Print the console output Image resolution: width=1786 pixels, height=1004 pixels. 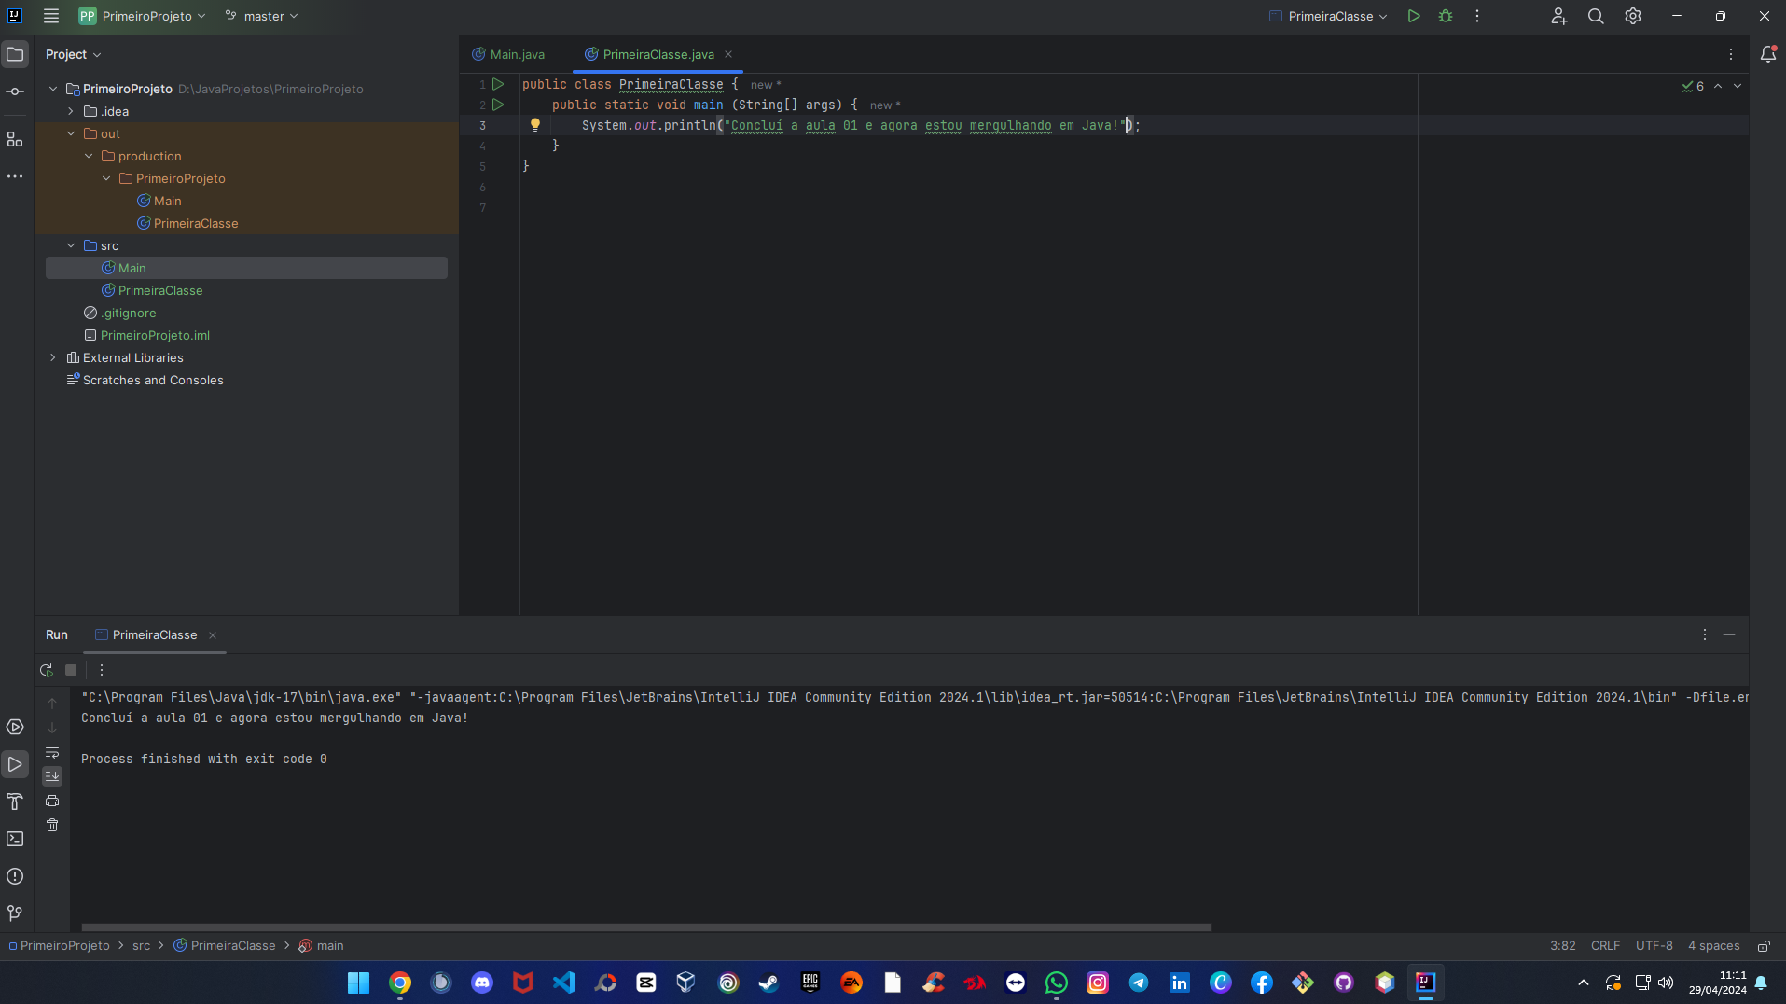click(52, 801)
